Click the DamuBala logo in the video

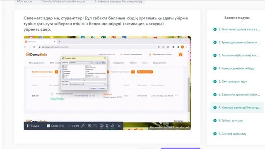pyautogui.click(x=37, y=54)
